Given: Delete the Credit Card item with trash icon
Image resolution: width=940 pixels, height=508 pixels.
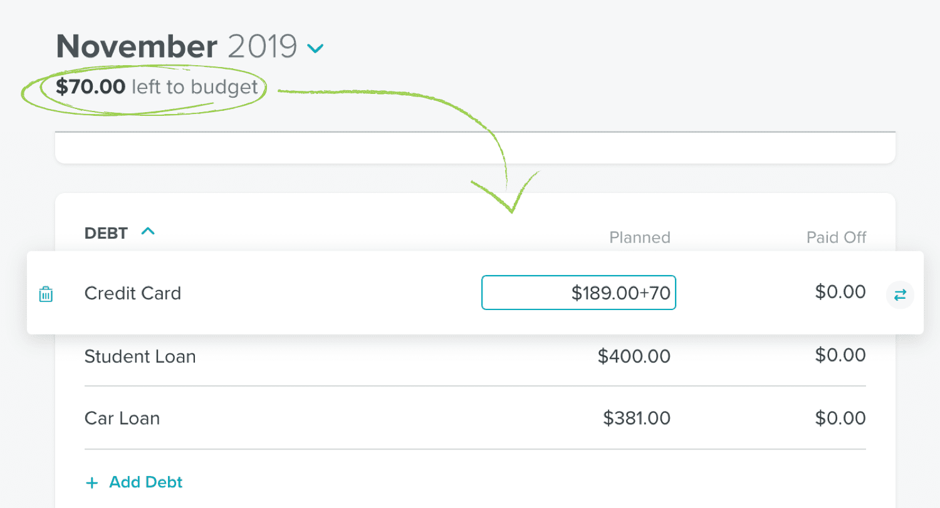Looking at the screenshot, I should [x=46, y=294].
